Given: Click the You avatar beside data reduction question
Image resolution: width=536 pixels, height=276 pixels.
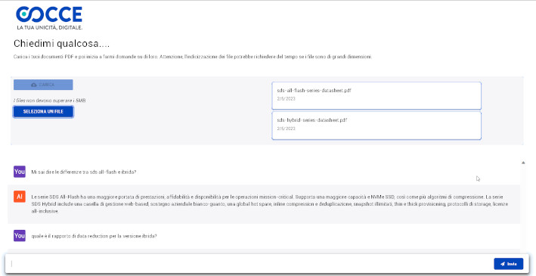Looking at the screenshot, I should (x=20, y=236).
